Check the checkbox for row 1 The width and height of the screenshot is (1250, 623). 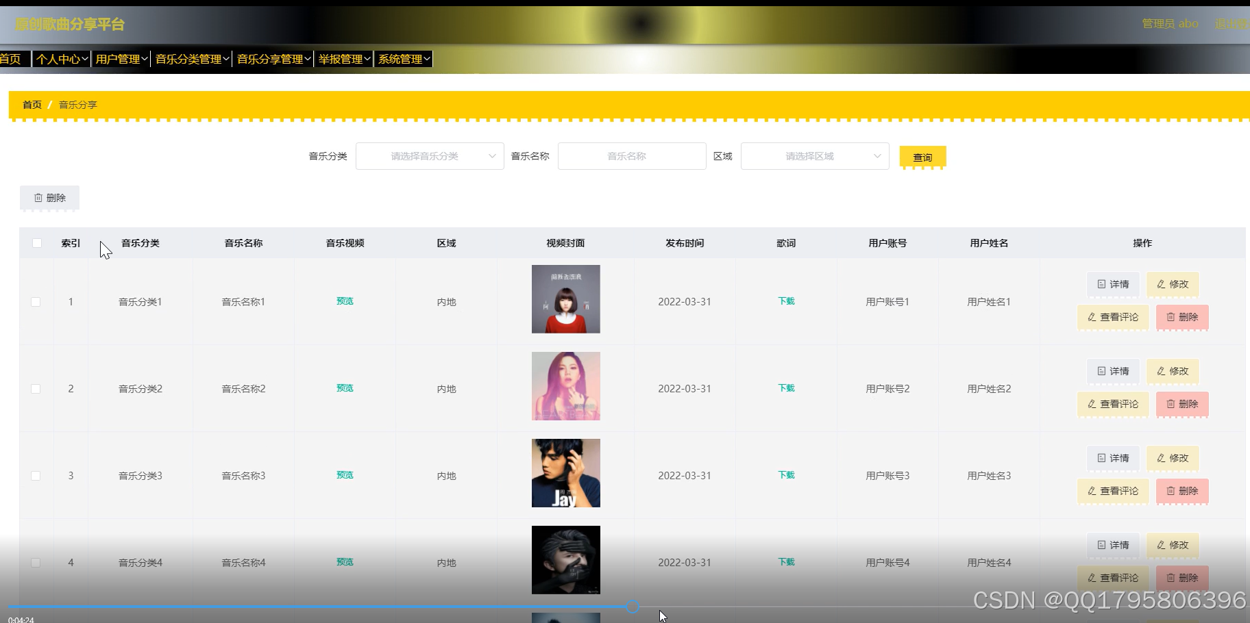[x=36, y=301]
